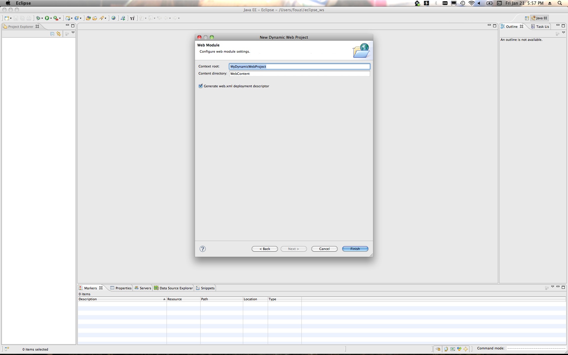The height and width of the screenshot is (355, 568).
Task: Minimize the Project Explorer view
Action: click(x=67, y=25)
